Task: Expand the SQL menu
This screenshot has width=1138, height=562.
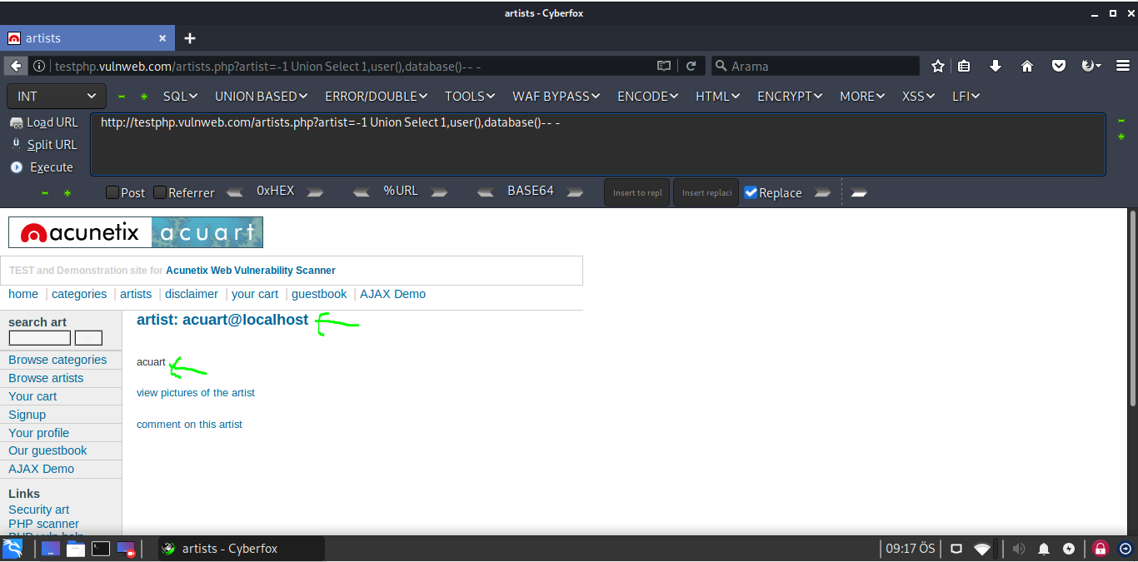Action: click(180, 97)
